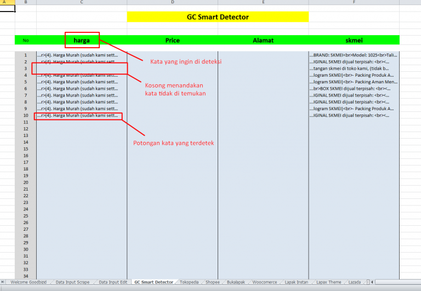Select the Woocomerce sheet tab
The image size is (421, 291).
click(x=264, y=282)
